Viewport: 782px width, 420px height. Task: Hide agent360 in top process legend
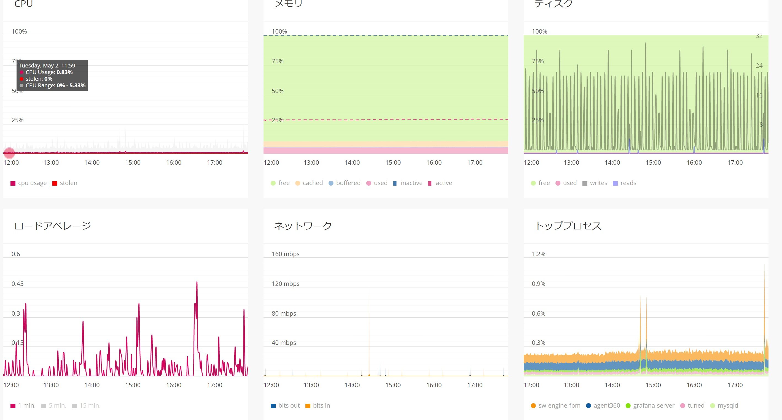pos(603,406)
